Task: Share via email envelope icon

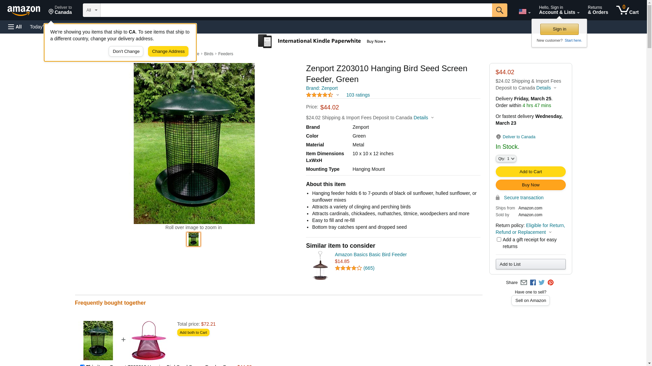Action: 524,283
